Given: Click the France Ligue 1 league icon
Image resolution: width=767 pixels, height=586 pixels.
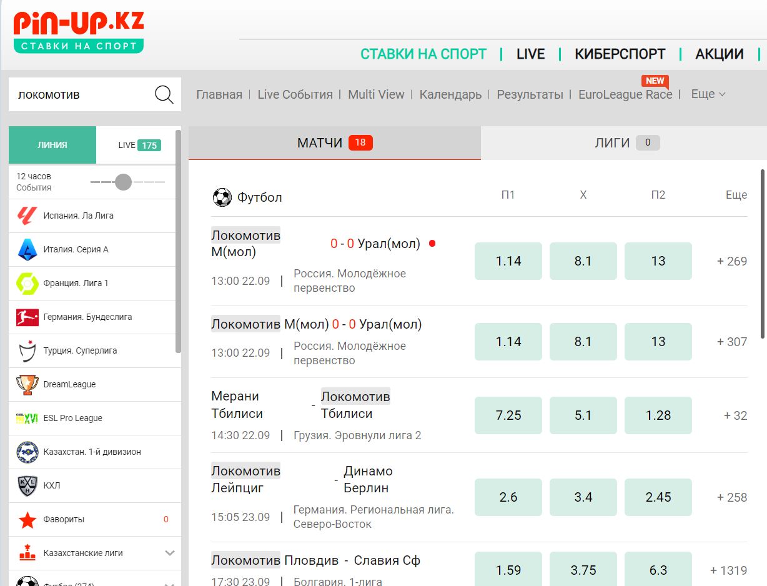Looking at the screenshot, I should tap(27, 283).
